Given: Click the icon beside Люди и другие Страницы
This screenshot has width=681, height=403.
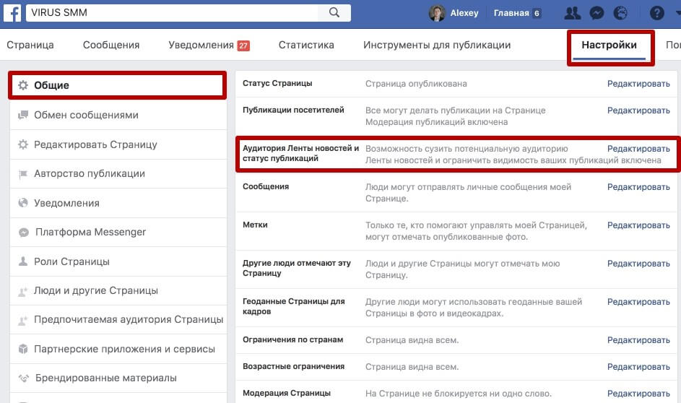Looking at the screenshot, I should (x=23, y=291).
